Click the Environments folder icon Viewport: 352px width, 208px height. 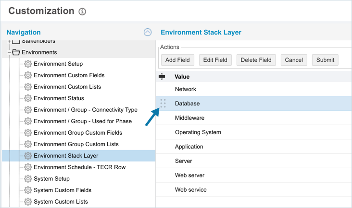pyautogui.click(x=16, y=52)
